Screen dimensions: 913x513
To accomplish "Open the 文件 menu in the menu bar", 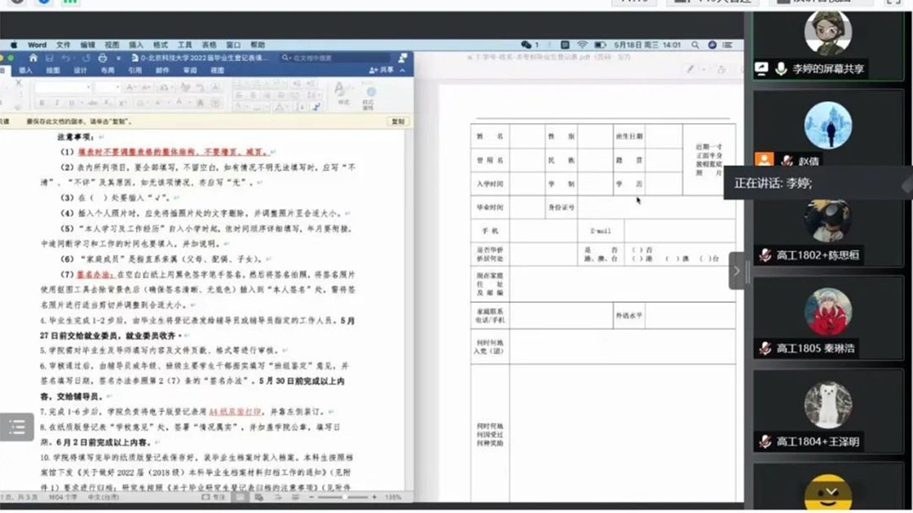I will click(x=63, y=45).
